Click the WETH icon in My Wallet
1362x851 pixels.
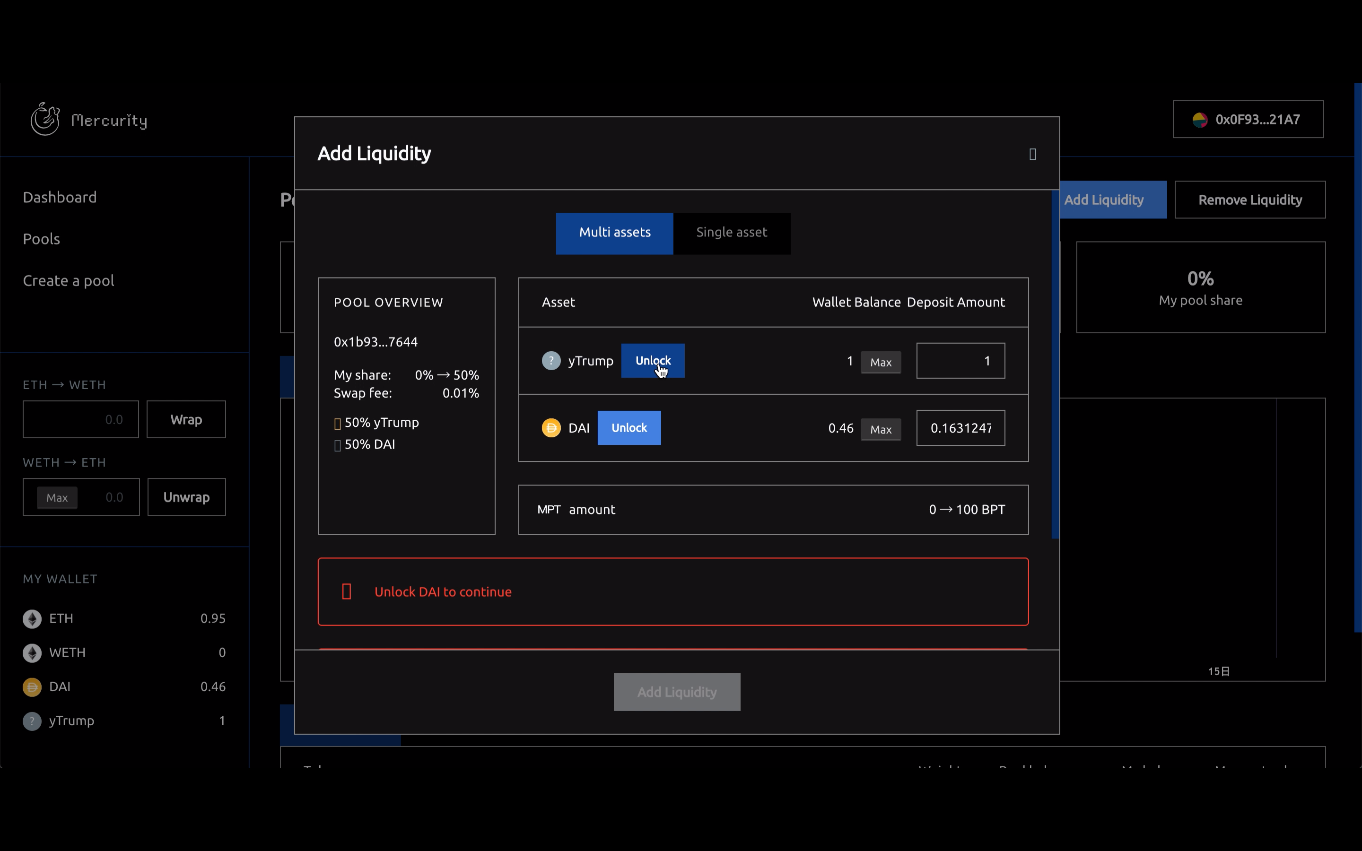32,652
